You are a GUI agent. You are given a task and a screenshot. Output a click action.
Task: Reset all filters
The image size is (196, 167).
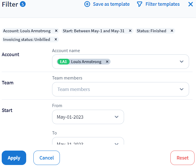(x=182, y=158)
